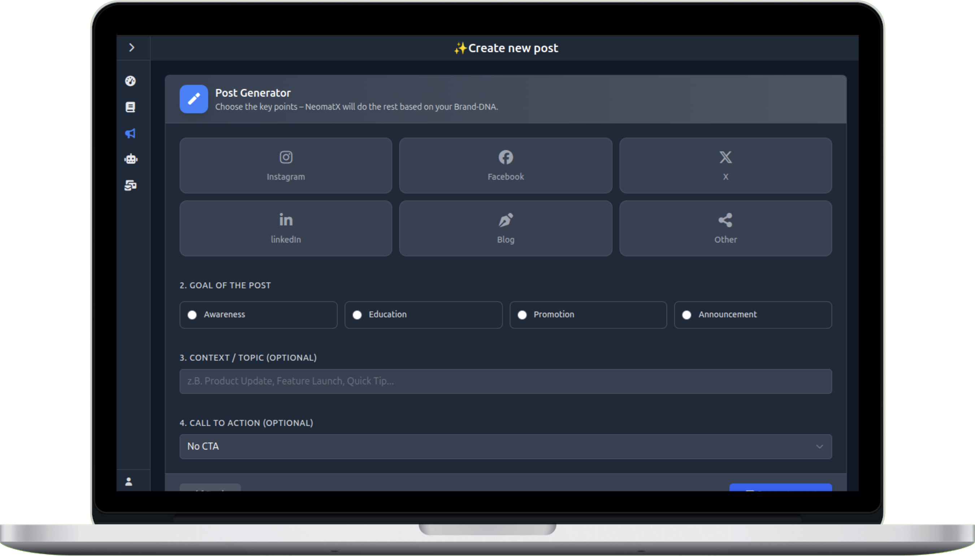Open the Dashboard via the speedometer icon
The height and width of the screenshot is (556, 975).
click(x=131, y=81)
